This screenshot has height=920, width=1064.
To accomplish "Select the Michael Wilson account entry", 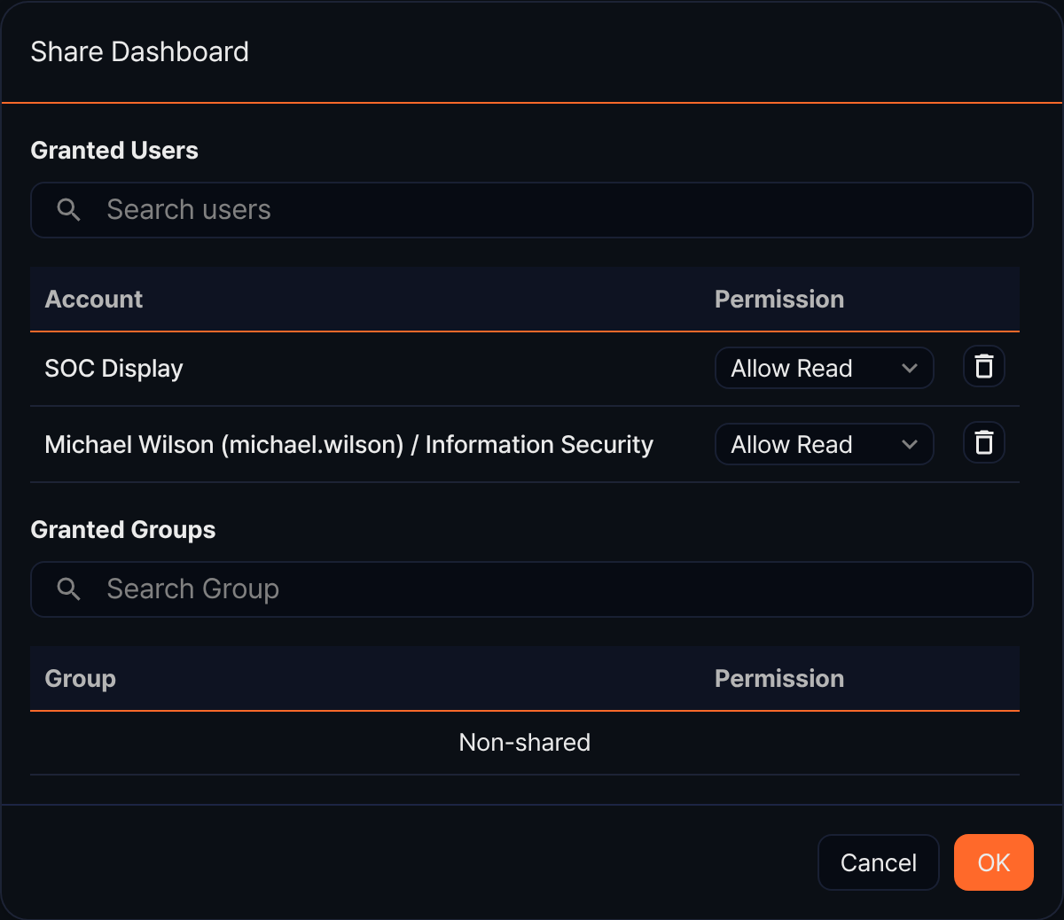I will pyautogui.click(x=349, y=444).
